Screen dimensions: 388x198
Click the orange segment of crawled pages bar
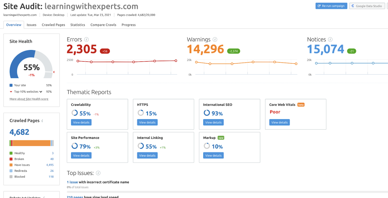(x=32, y=143)
